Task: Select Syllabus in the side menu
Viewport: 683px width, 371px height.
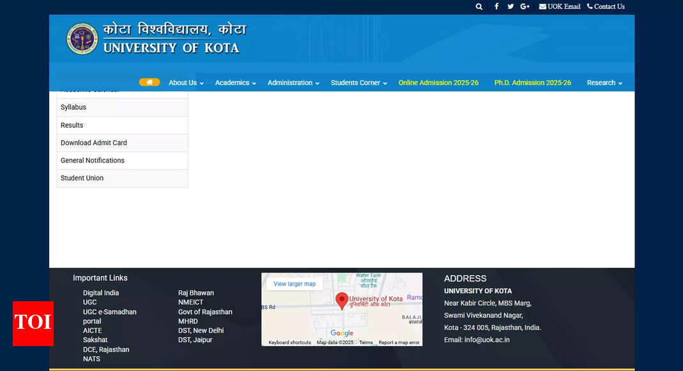Action: point(123,107)
